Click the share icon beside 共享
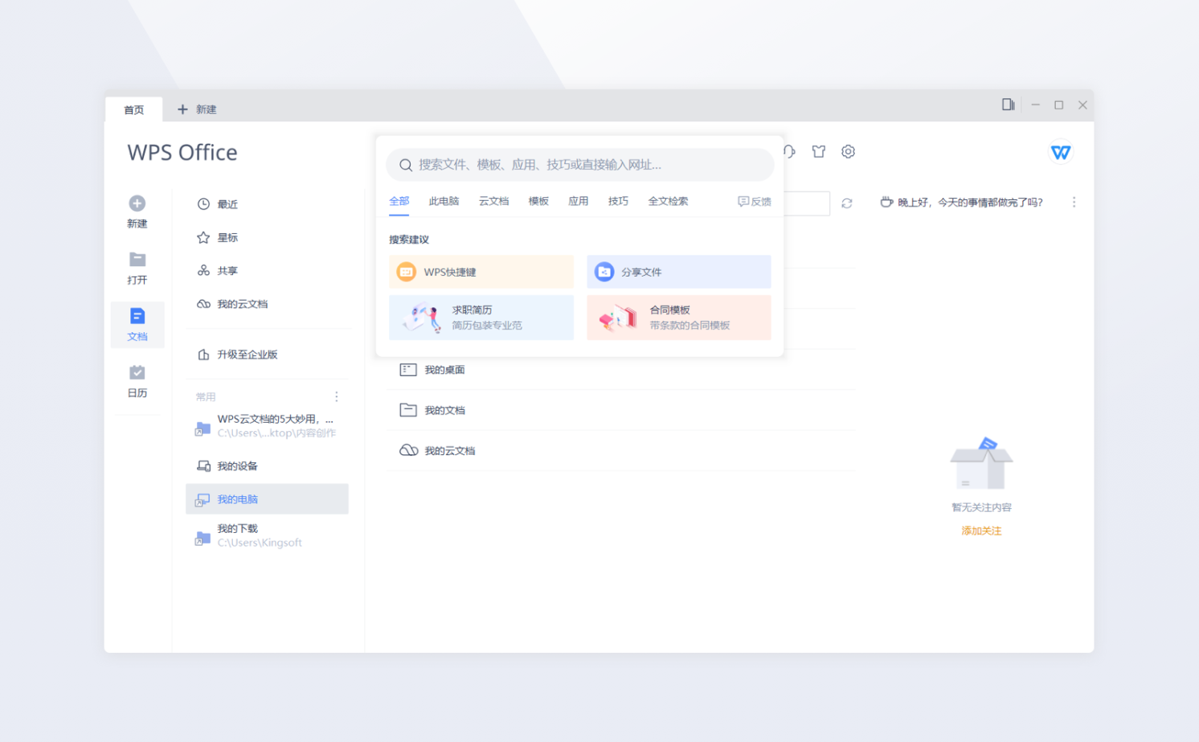 (203, 271)
